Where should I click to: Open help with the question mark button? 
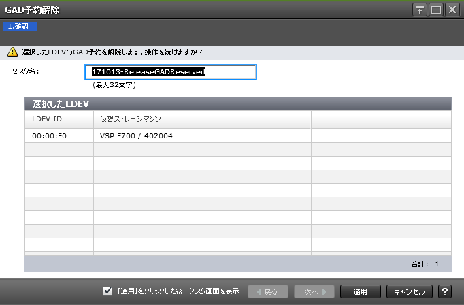tap(445, 291)
